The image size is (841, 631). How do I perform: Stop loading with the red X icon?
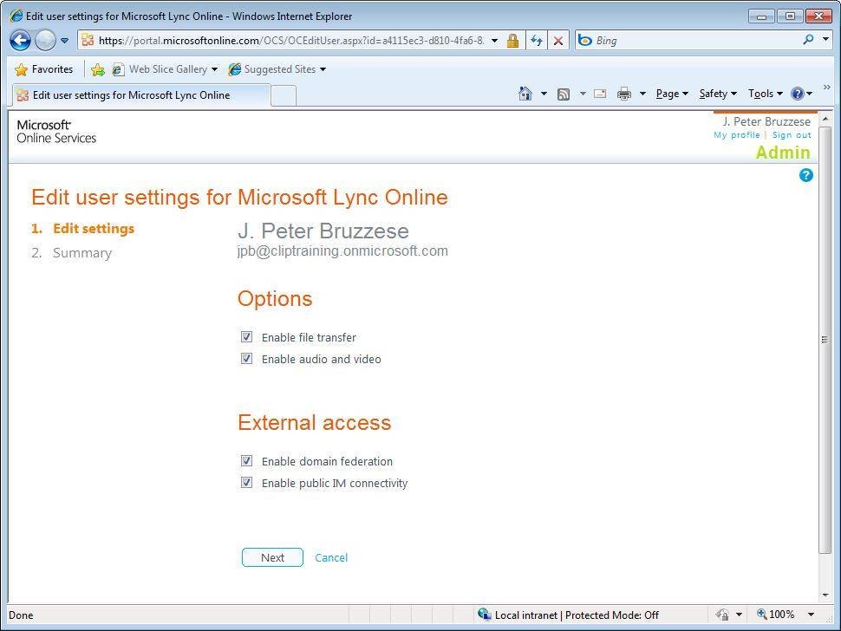[x=557, y=41]
